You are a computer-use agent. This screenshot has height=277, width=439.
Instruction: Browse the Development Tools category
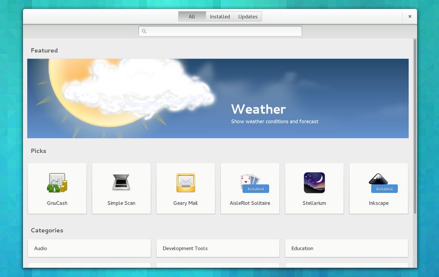pyautogui.click(x=218, y=248)
